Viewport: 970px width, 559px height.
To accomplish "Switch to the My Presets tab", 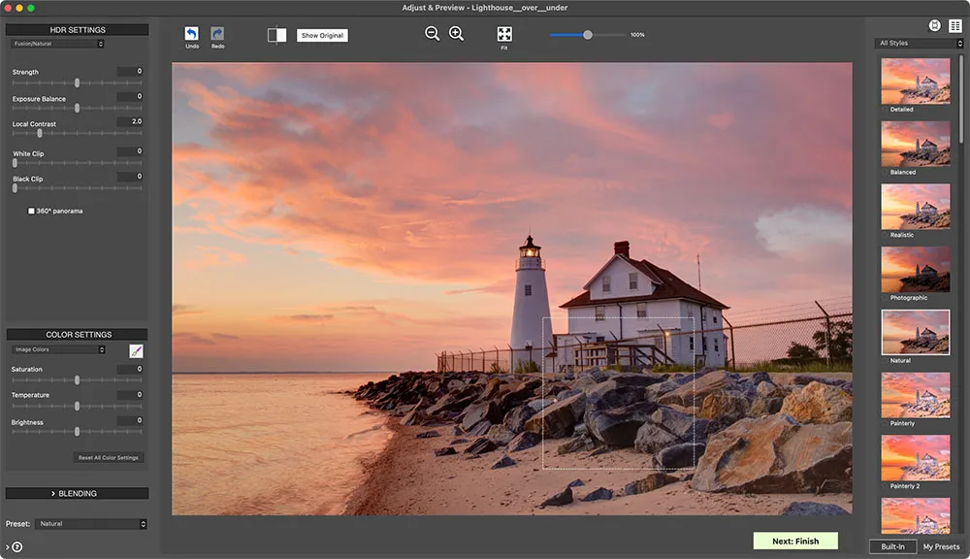I will coord(941,547).
